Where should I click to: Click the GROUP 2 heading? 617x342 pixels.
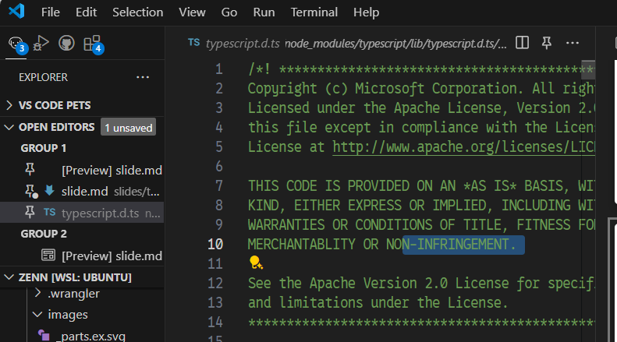pyautogui.click(x=44, y=234)
